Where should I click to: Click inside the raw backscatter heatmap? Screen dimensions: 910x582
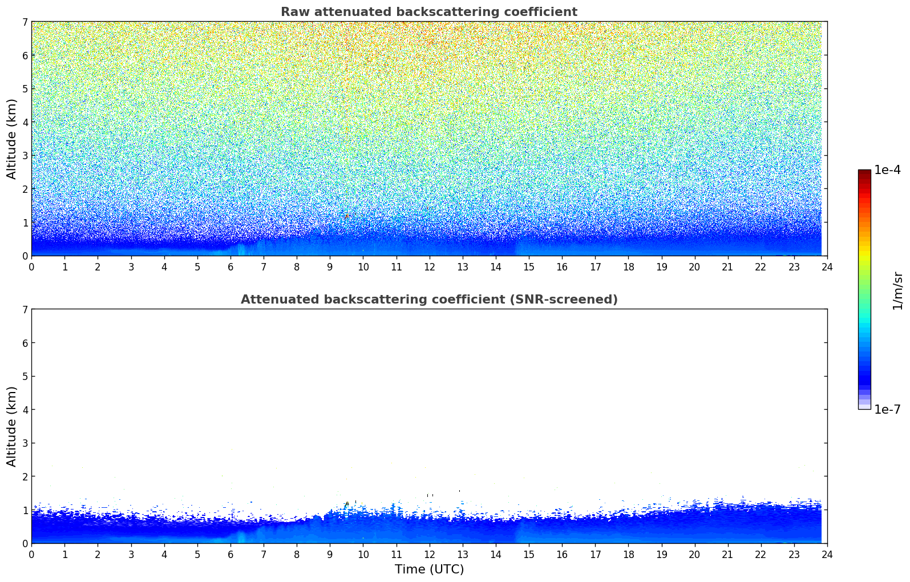429,139
